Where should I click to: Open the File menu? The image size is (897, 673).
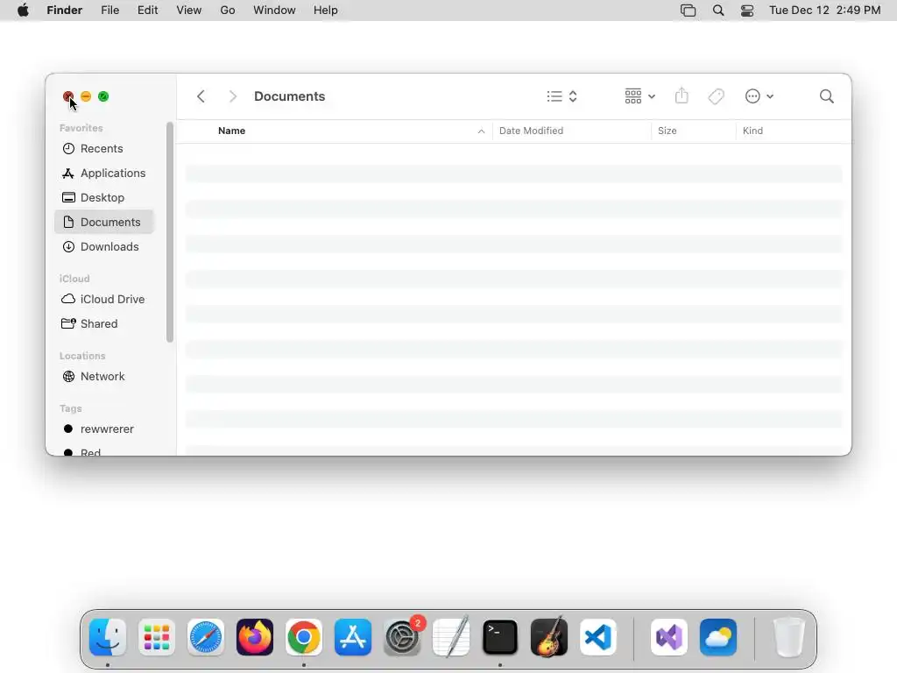point(109,11)
